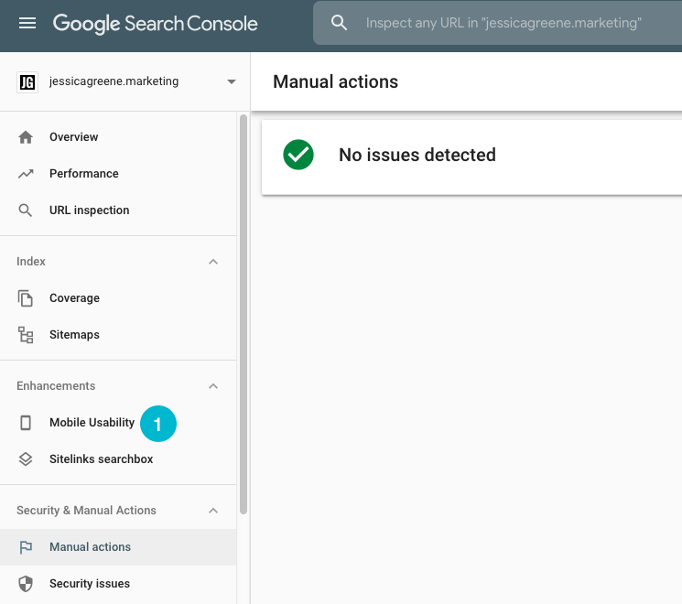Click the Coverage pages icon
This screenshot has height=604, width=682.
(x=26, y=298)
